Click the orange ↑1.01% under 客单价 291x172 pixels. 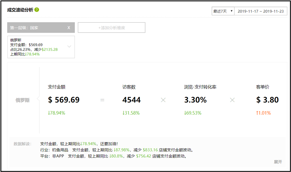(263, 113)
